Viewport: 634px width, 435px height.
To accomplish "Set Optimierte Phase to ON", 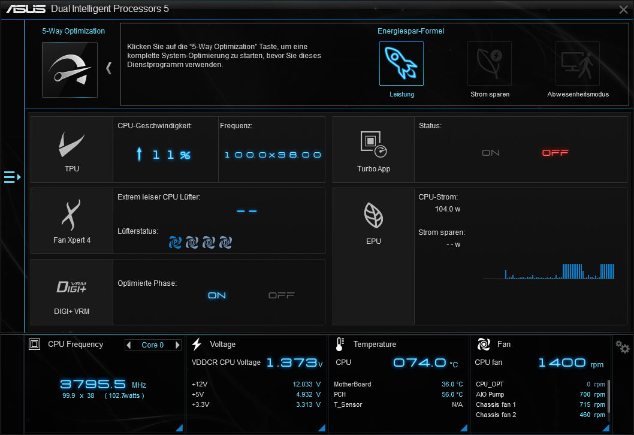I will [x=217, y=295].
